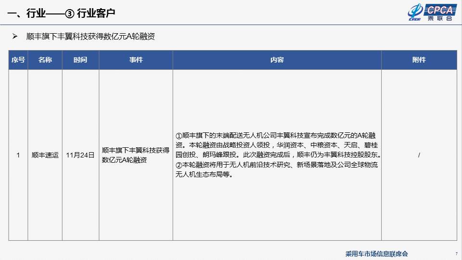Select the cell '顺丰速运'
Viewport: 462px width, 260px height.
[45, 155]
